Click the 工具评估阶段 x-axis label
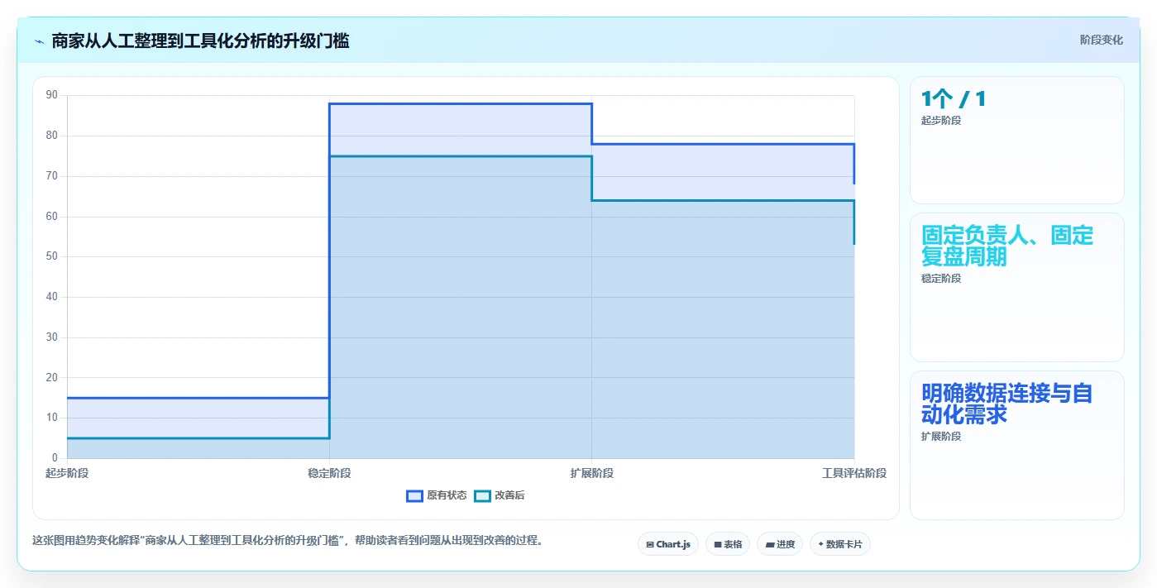The image size is (1157, 588). [854, 473]
